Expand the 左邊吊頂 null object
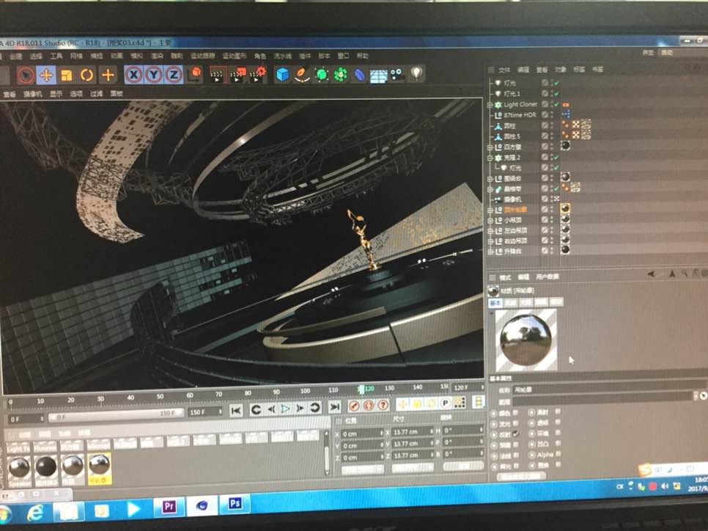 490,231
